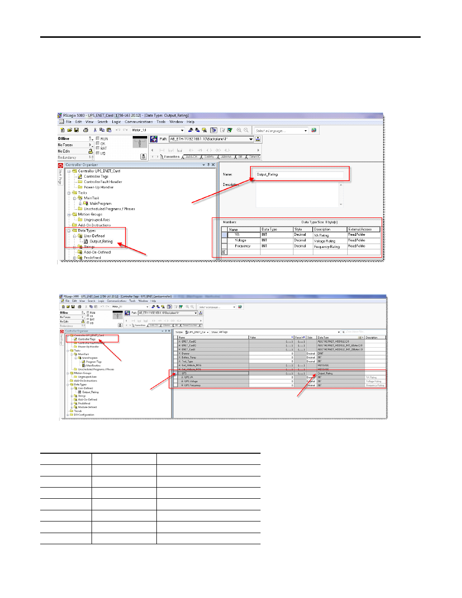Click Save disk icon in upper RSLogix toolbar
462x598 pixels.
click(x=77, y=130)
